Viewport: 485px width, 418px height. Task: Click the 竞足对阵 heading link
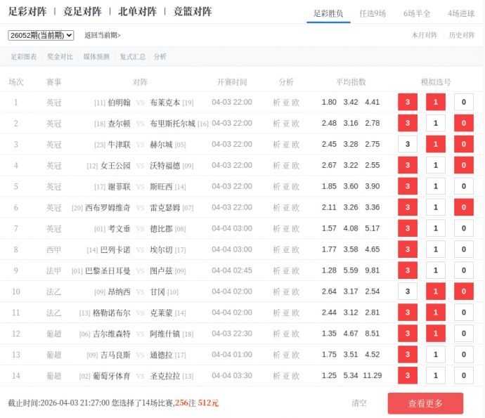(82, 12)
